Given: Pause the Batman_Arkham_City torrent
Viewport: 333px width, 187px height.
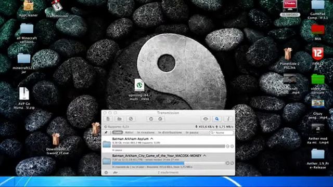Looking at the screenshot, I should [227, 163].
